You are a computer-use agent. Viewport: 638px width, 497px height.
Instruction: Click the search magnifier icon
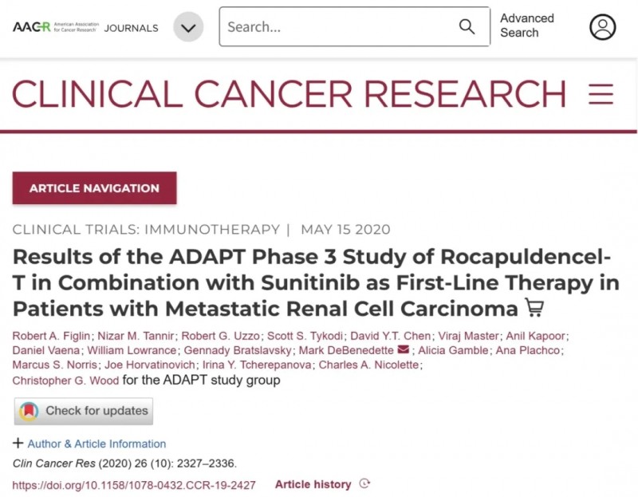[x=467, y=27]
